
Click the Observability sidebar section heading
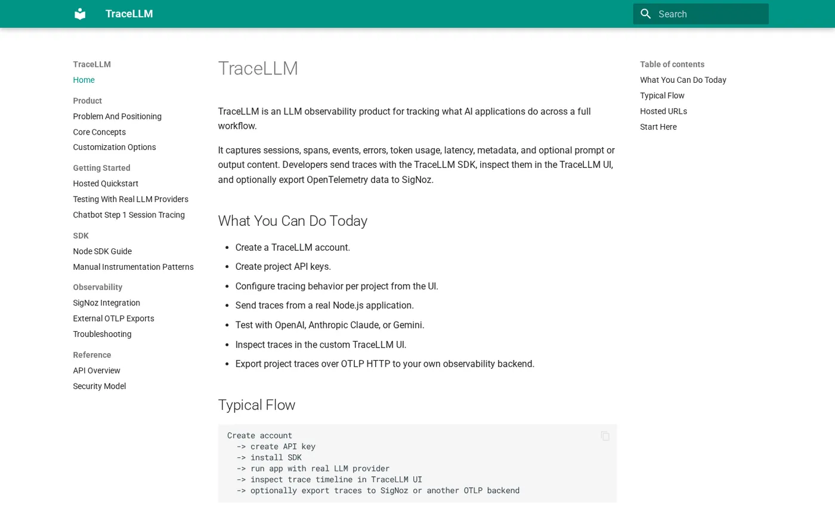click(97, 287)
